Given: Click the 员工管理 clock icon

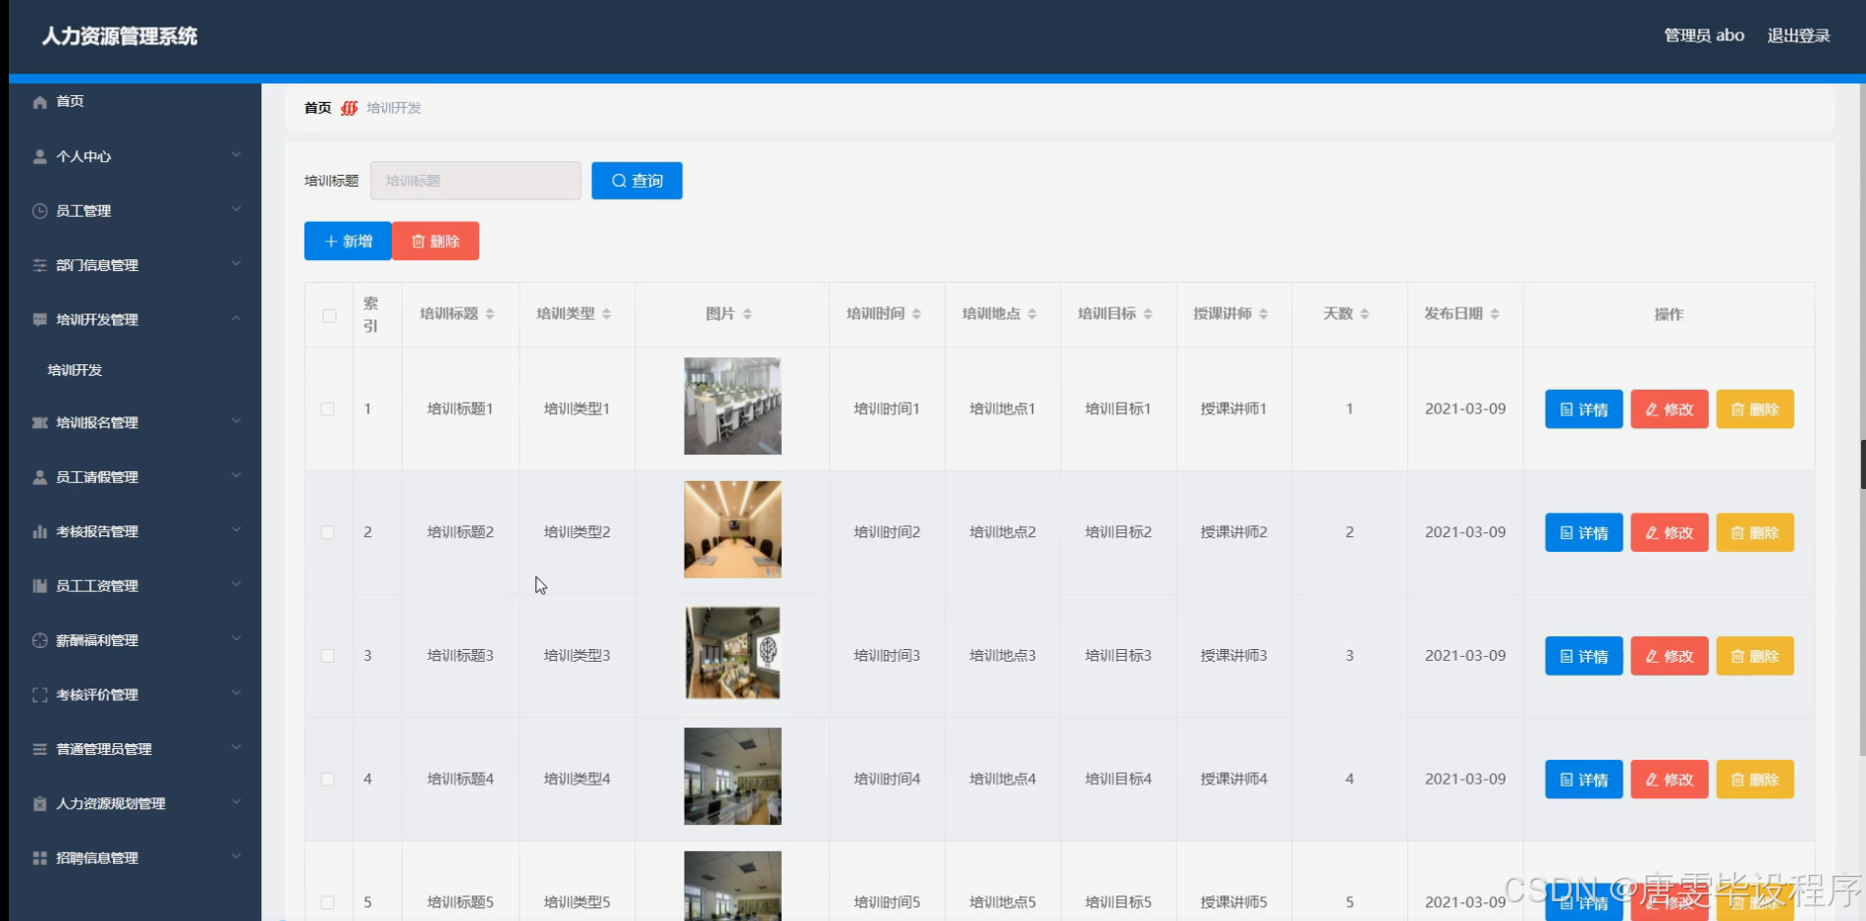Looking at the screenshot, I should [x=39, y=211].
